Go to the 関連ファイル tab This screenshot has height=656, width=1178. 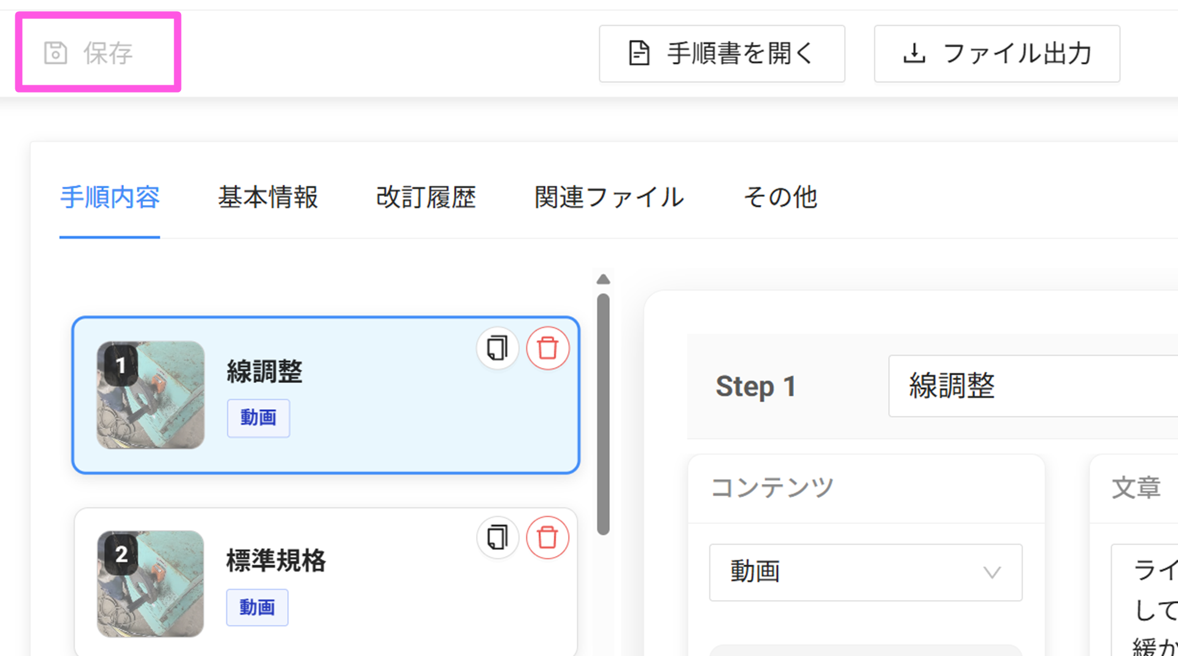click(609, 198)
